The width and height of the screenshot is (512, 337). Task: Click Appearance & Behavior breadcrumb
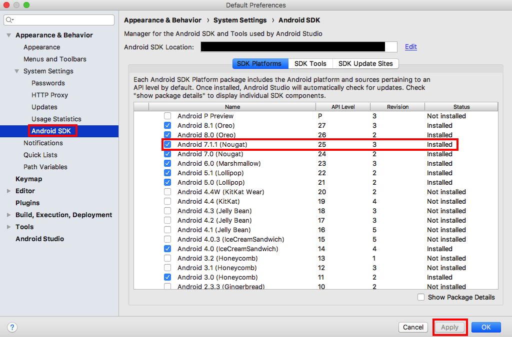[x=162, y=20]
